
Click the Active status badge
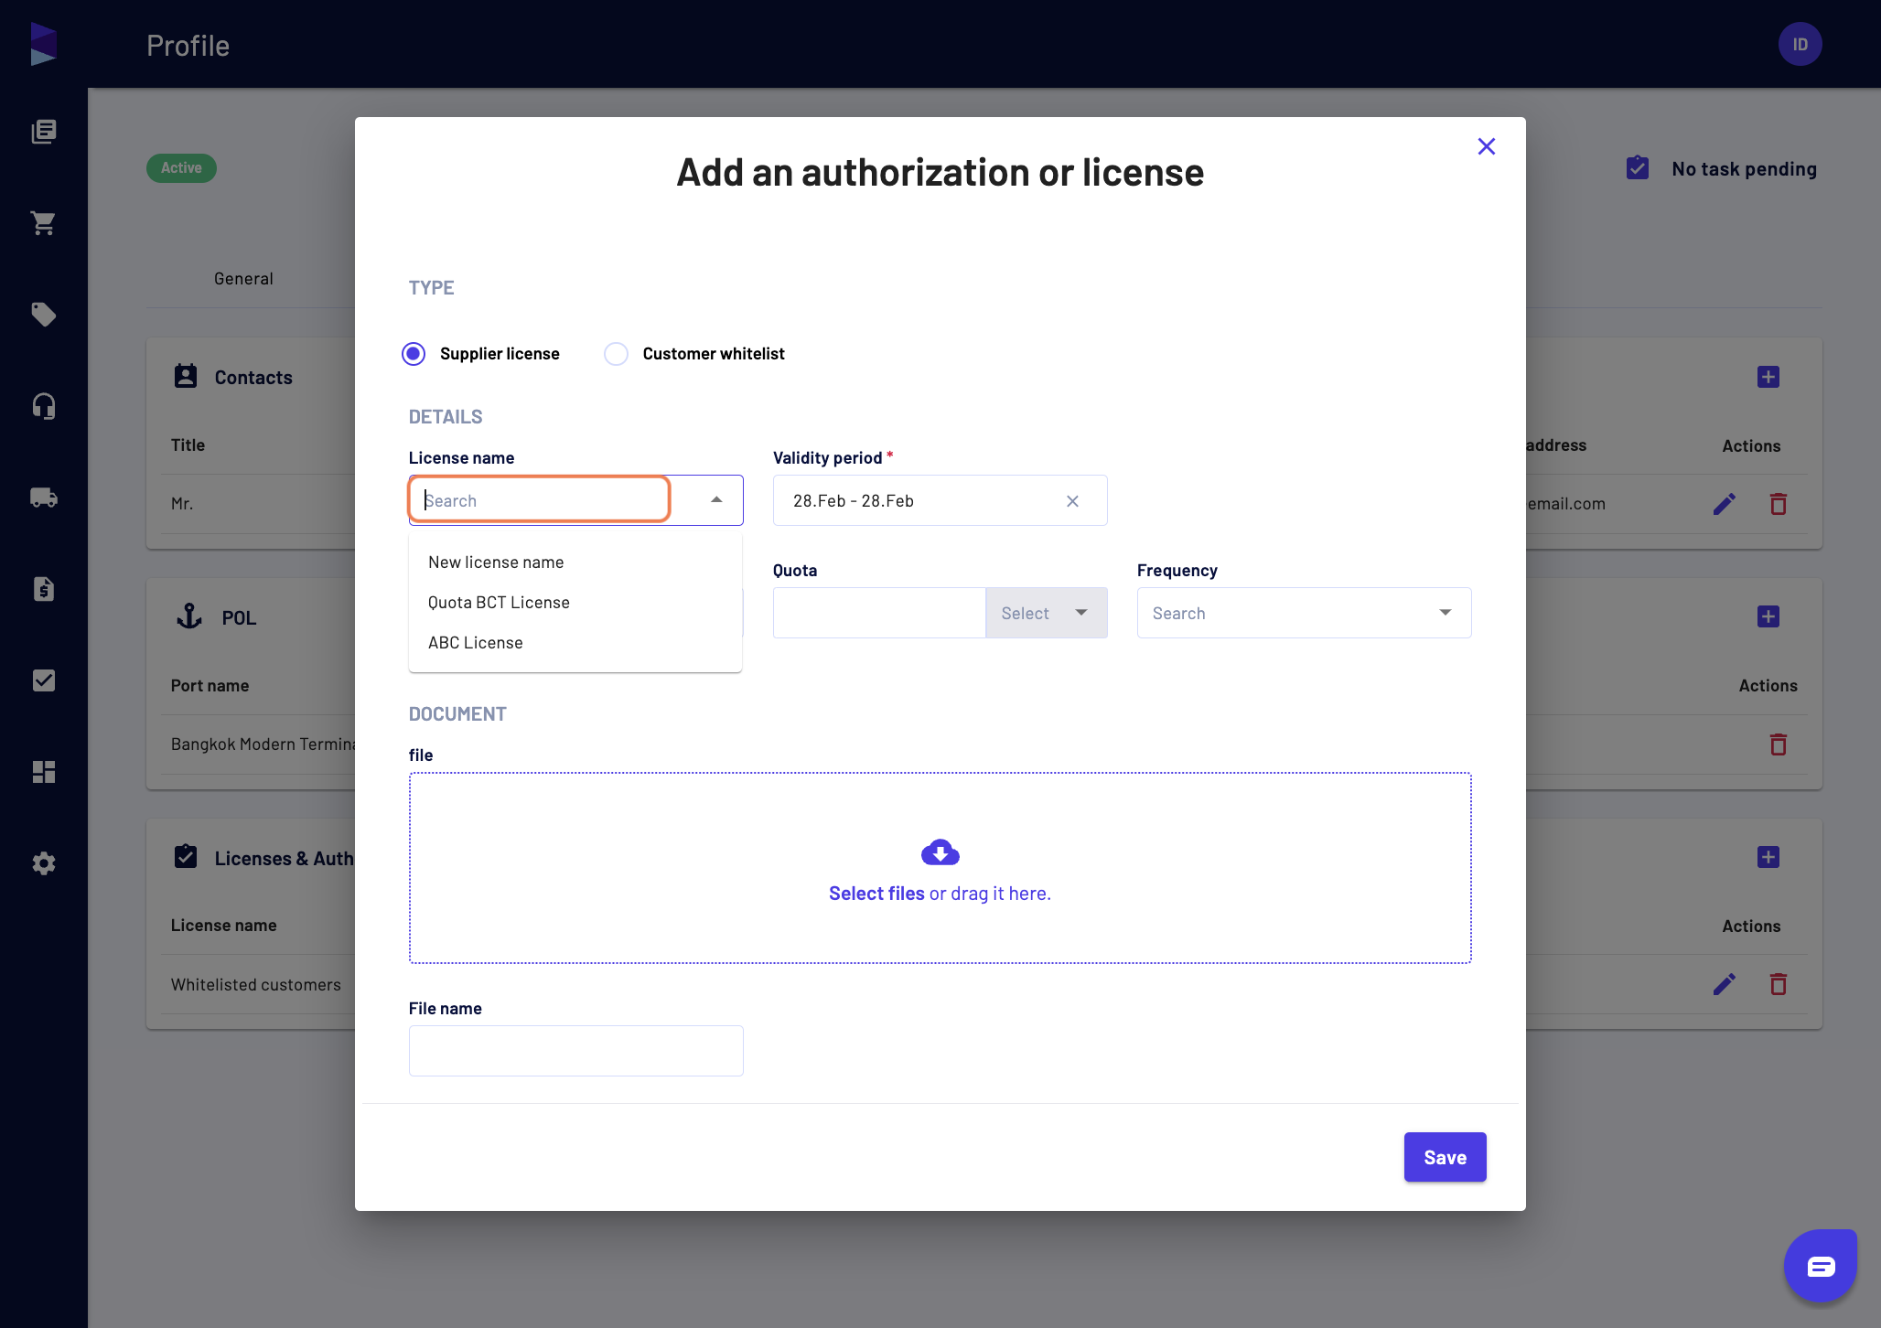click(x=181, y=168)
